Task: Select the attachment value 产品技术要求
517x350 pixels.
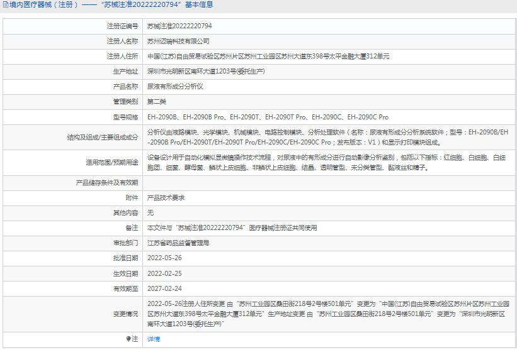Action: pyautogui.click(x=166, y=198)
